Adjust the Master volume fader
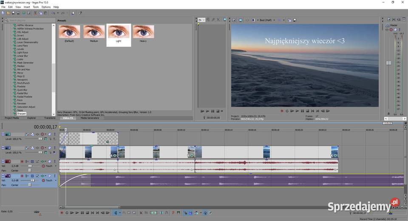 [388, 63]
